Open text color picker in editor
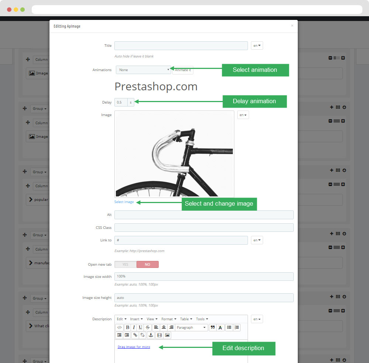369x363 pixels. (x=220, y=327)
